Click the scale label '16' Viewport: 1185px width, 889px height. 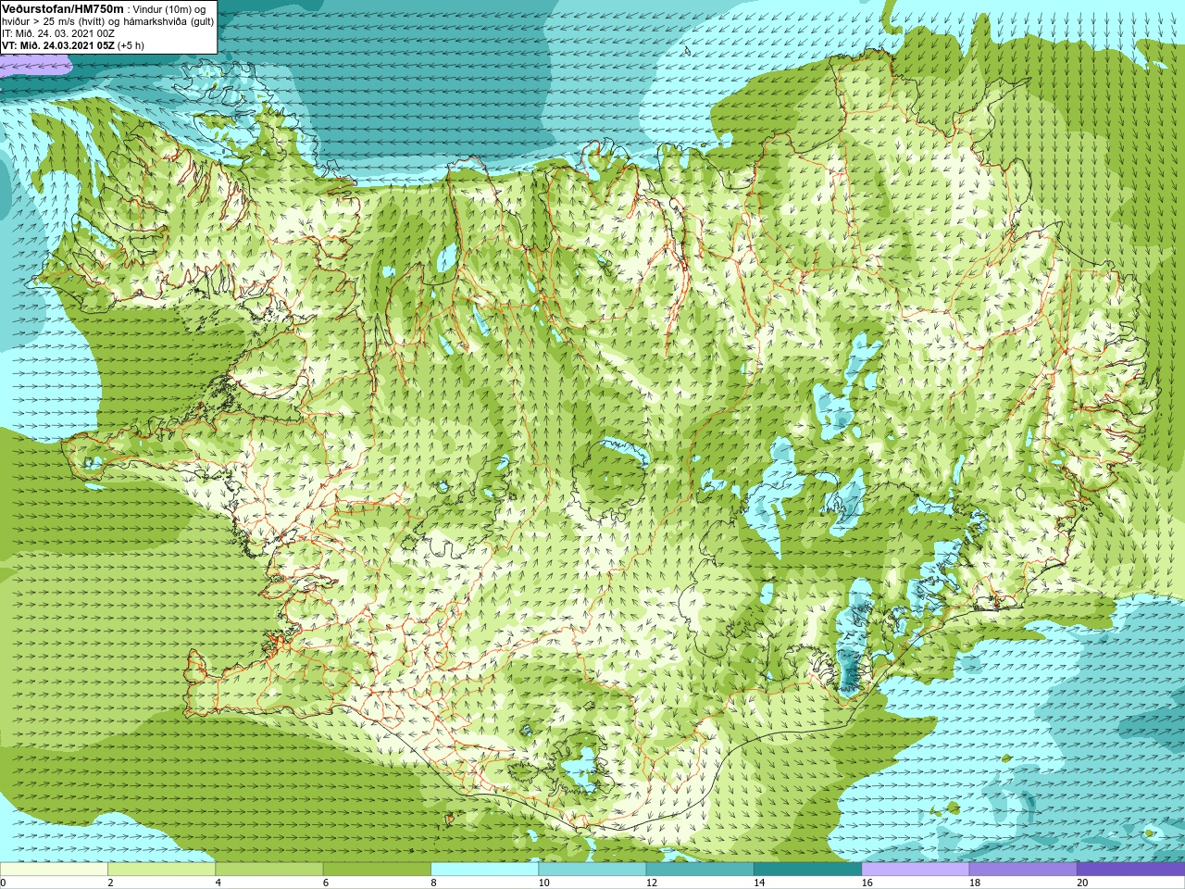[x=867, y=883]
